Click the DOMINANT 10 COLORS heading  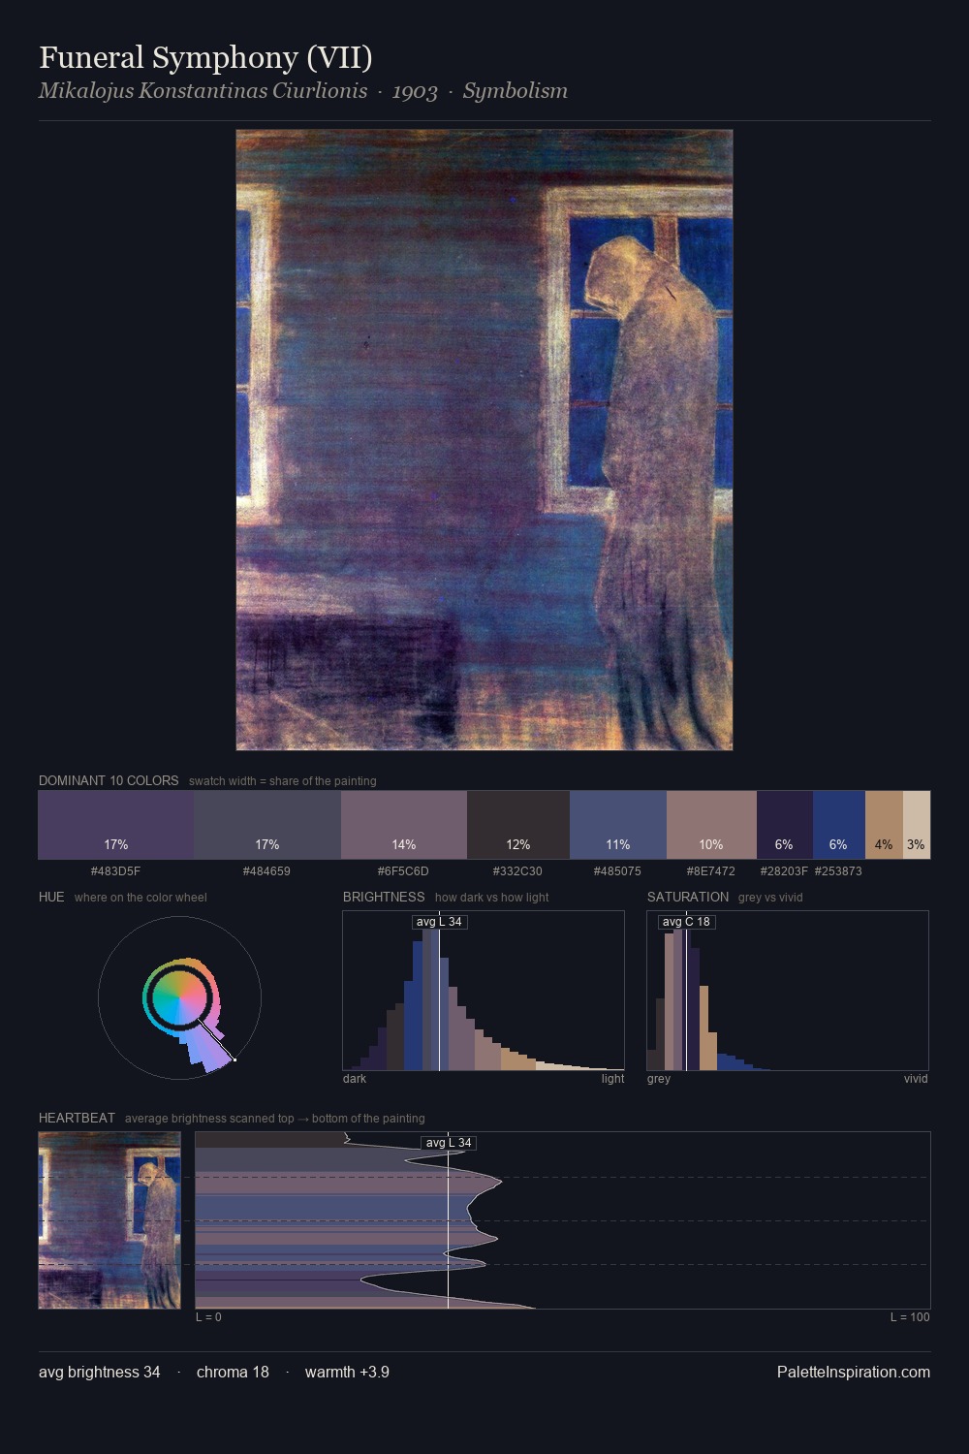point(109,780)
